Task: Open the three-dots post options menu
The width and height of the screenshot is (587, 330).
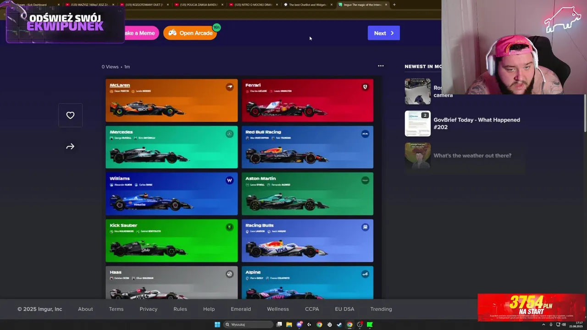Action: click(x=381, y=66)
